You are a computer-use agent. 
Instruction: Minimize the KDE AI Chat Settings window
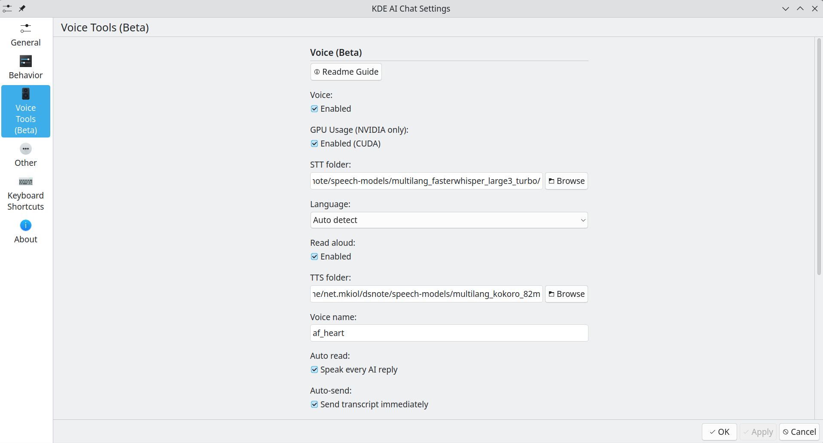click(786, 9)
